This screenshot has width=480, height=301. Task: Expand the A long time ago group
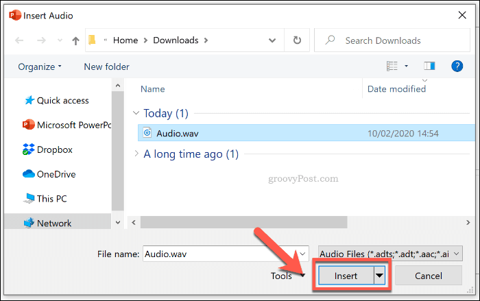[x=136, y=154]
